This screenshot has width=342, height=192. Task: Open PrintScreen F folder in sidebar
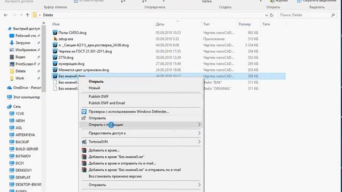point(26,64)
